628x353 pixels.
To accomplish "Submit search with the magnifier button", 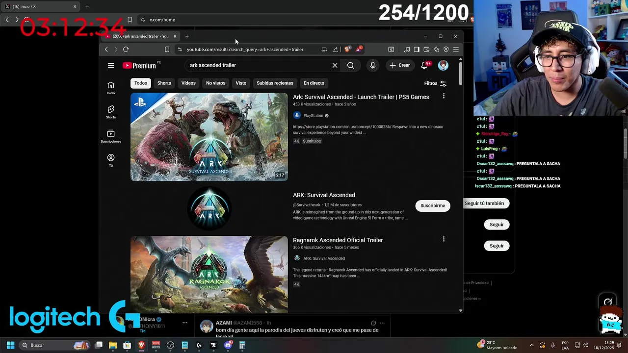I will pos(350,65).
